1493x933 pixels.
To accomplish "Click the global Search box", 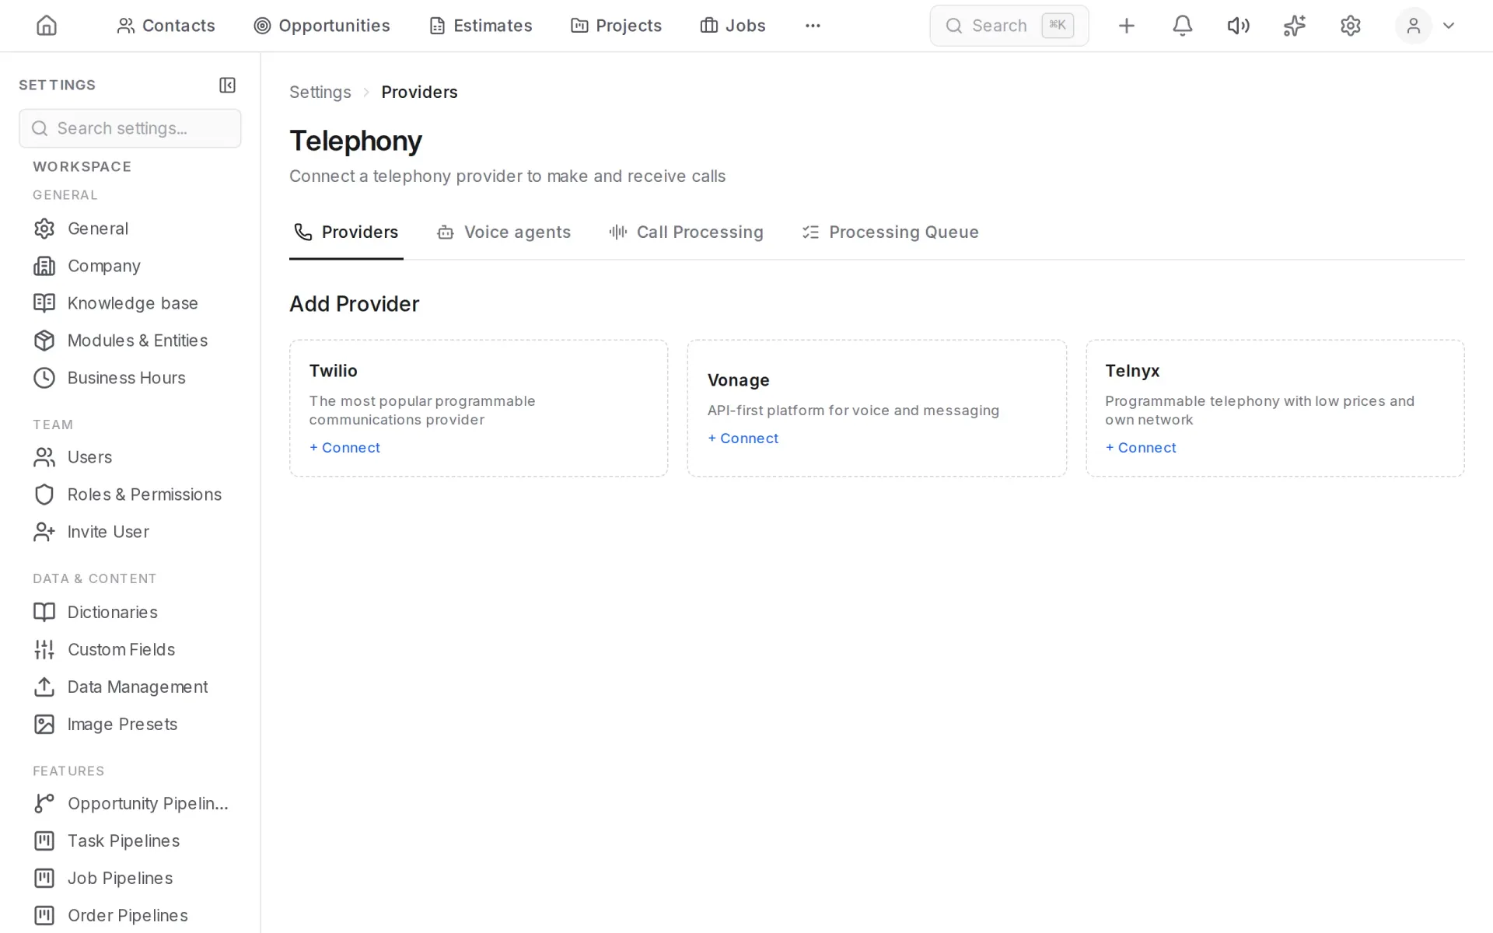I will click(1009, 26).
